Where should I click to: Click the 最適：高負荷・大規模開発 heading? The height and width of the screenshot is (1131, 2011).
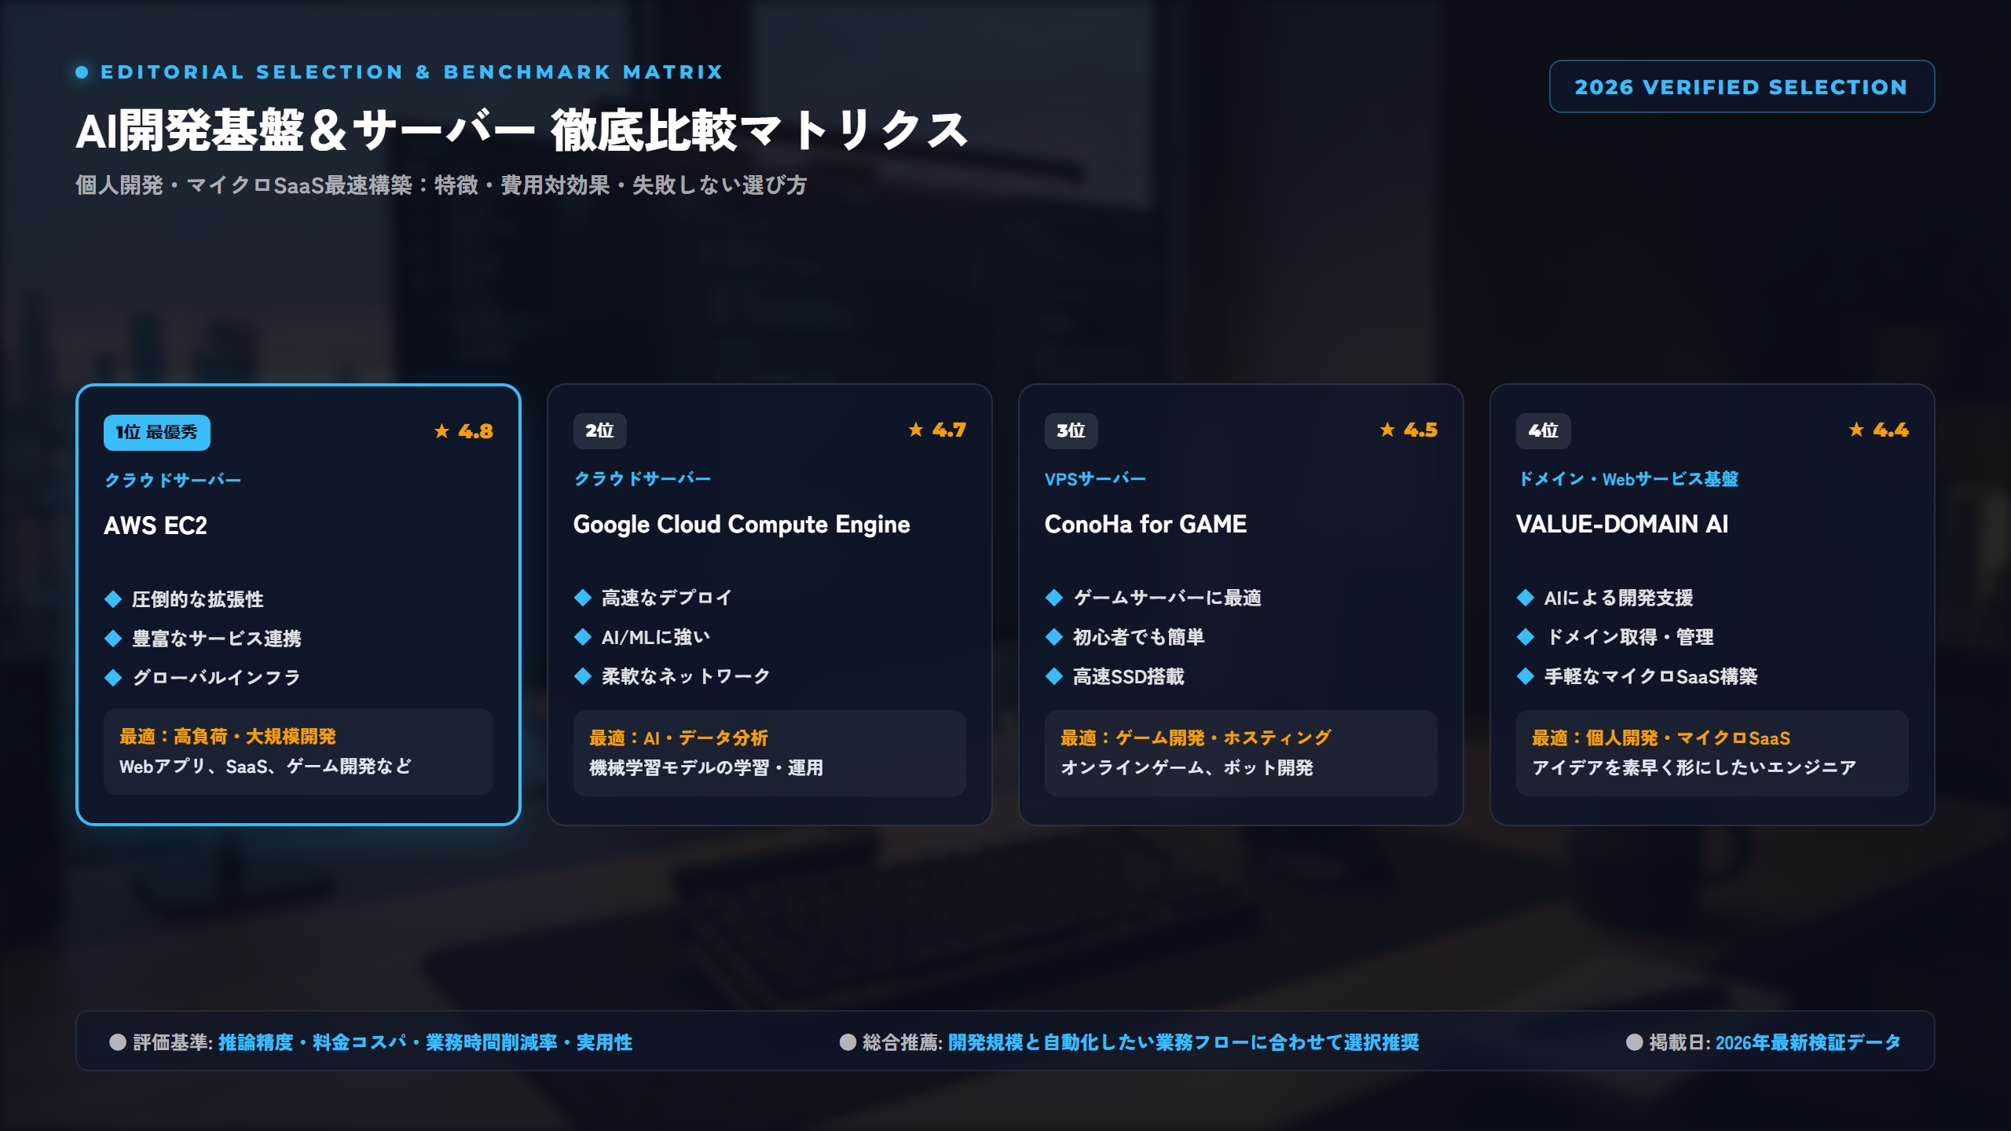[228, 737]
